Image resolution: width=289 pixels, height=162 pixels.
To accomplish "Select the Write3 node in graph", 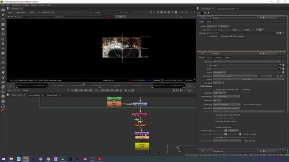I will [142, 146].
